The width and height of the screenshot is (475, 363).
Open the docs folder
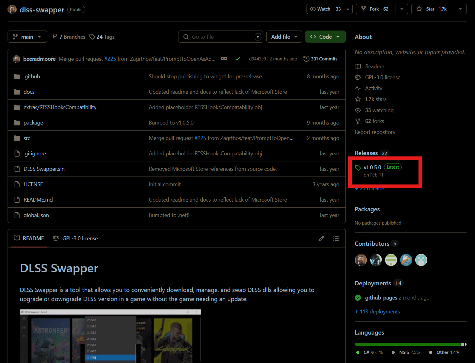click(29, 92)
